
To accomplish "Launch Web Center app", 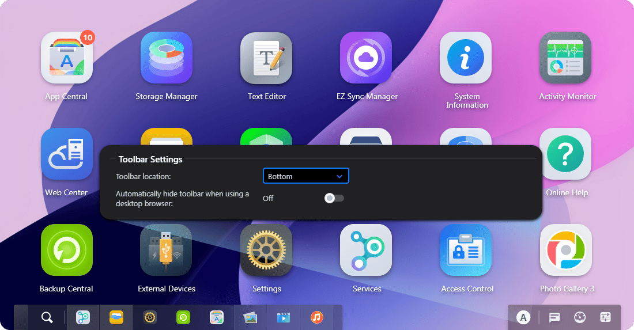I will 67,154.
